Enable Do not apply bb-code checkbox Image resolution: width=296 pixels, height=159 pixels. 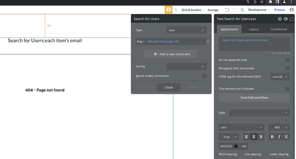tap(287, 60)
